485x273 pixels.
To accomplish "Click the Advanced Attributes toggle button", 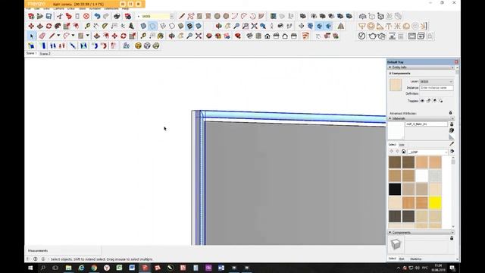I will click(451, 113).
